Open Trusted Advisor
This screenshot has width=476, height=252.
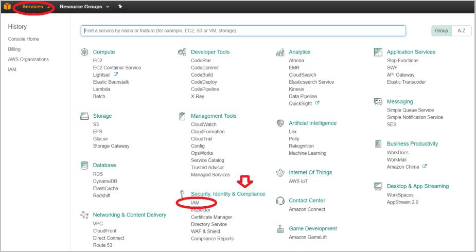pos(207,167)
